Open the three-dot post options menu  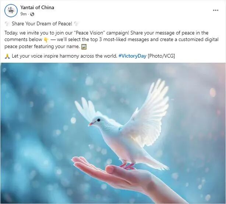(215, 10)
